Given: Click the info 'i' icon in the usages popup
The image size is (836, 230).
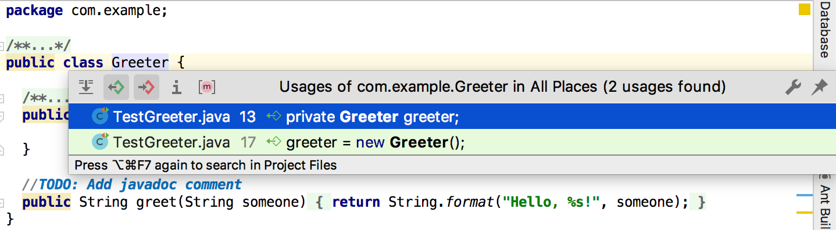Looking at the screenshot, I should pos(176,87).
